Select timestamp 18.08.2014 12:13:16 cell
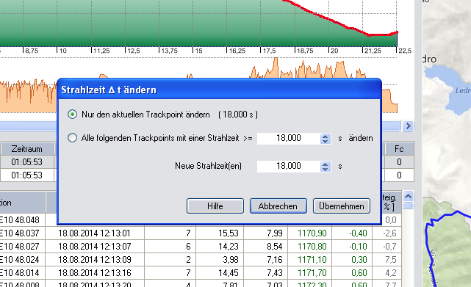This screenshot has height=287, width=471. pyautogui.click(x=95, y=273)
